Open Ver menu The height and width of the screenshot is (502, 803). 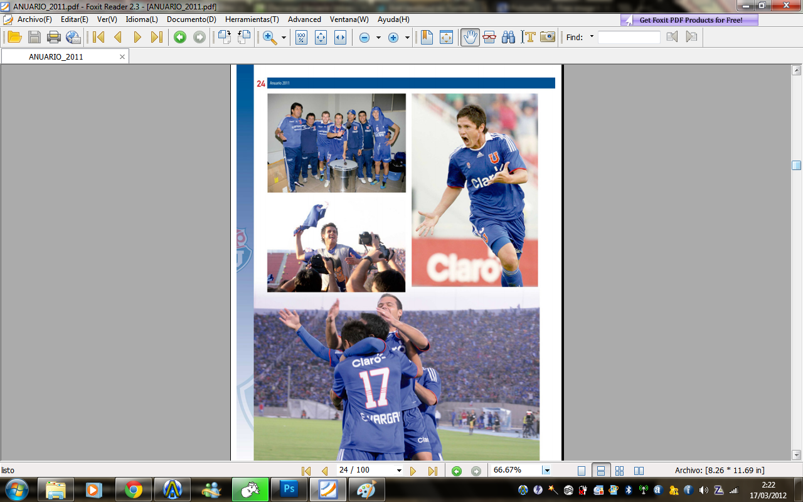107,19
